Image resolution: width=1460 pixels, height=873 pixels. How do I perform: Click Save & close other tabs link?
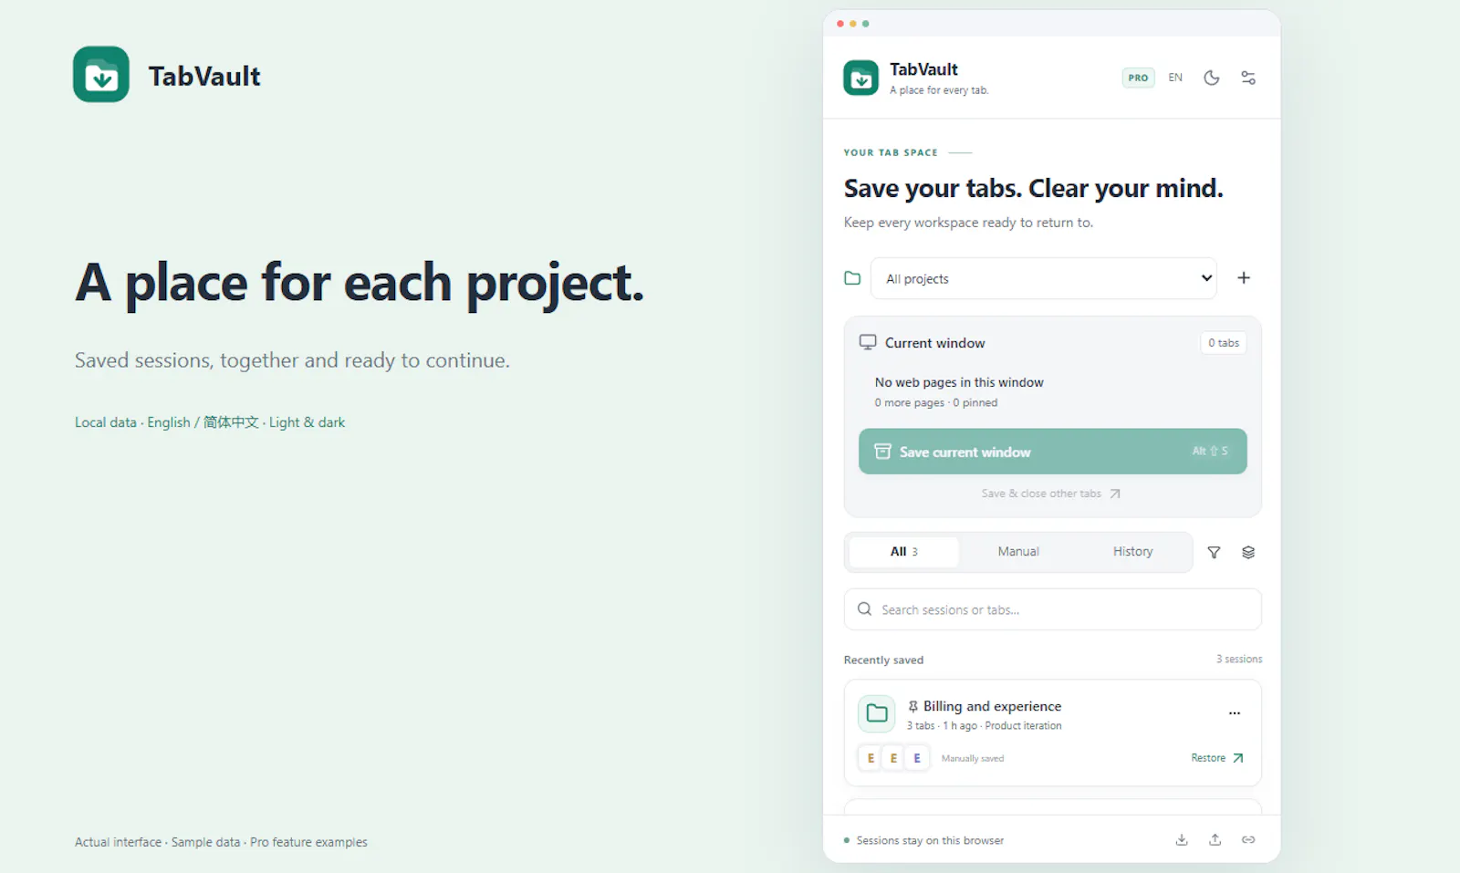tap(1050, 494)
